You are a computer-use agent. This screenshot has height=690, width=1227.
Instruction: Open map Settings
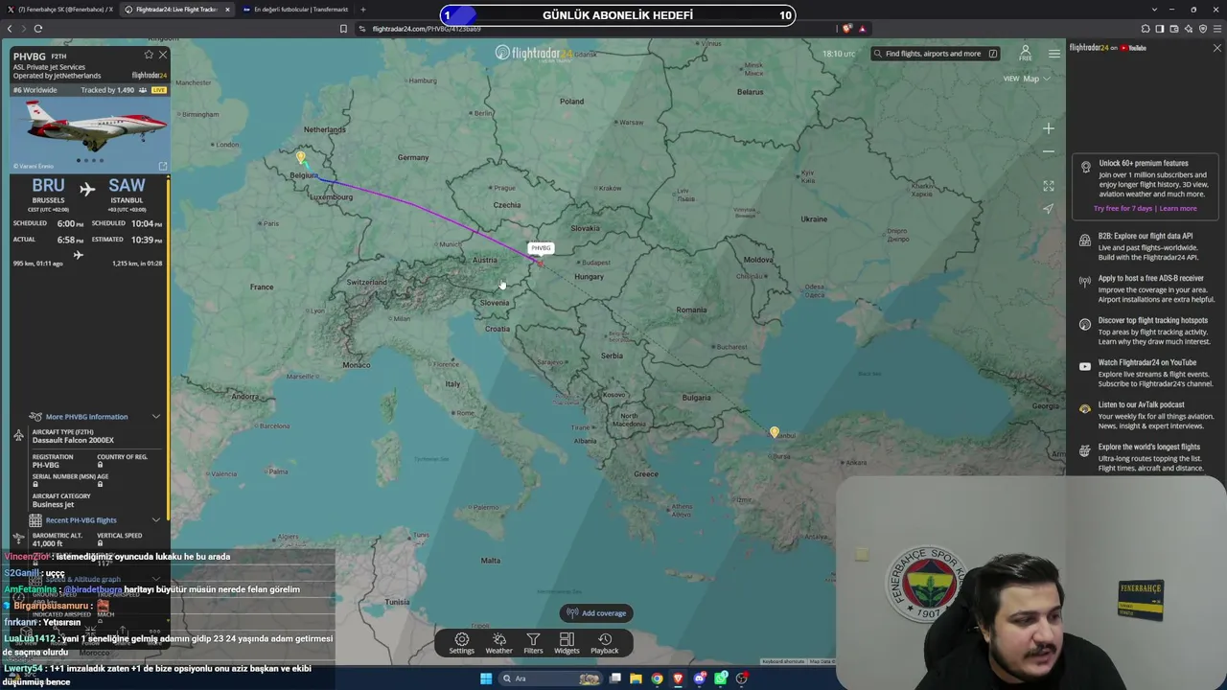pos(462,643)
